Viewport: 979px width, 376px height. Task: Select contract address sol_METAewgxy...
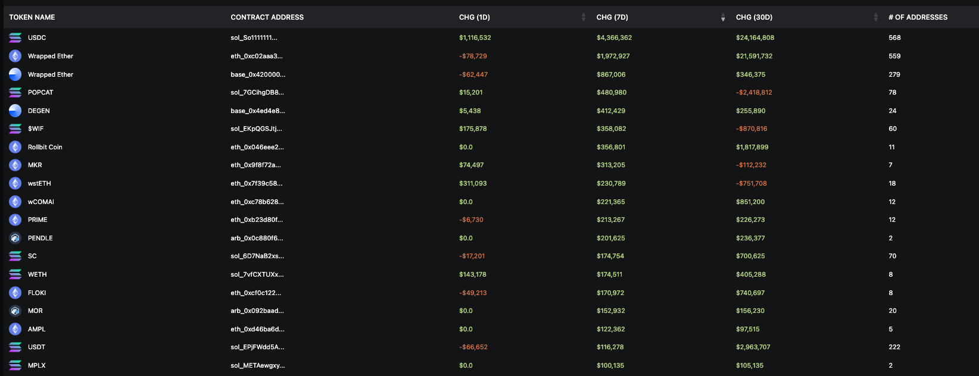(258, 365)
